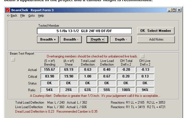Open the Help menu
185x118 pixels.
[x=41, y=15]
